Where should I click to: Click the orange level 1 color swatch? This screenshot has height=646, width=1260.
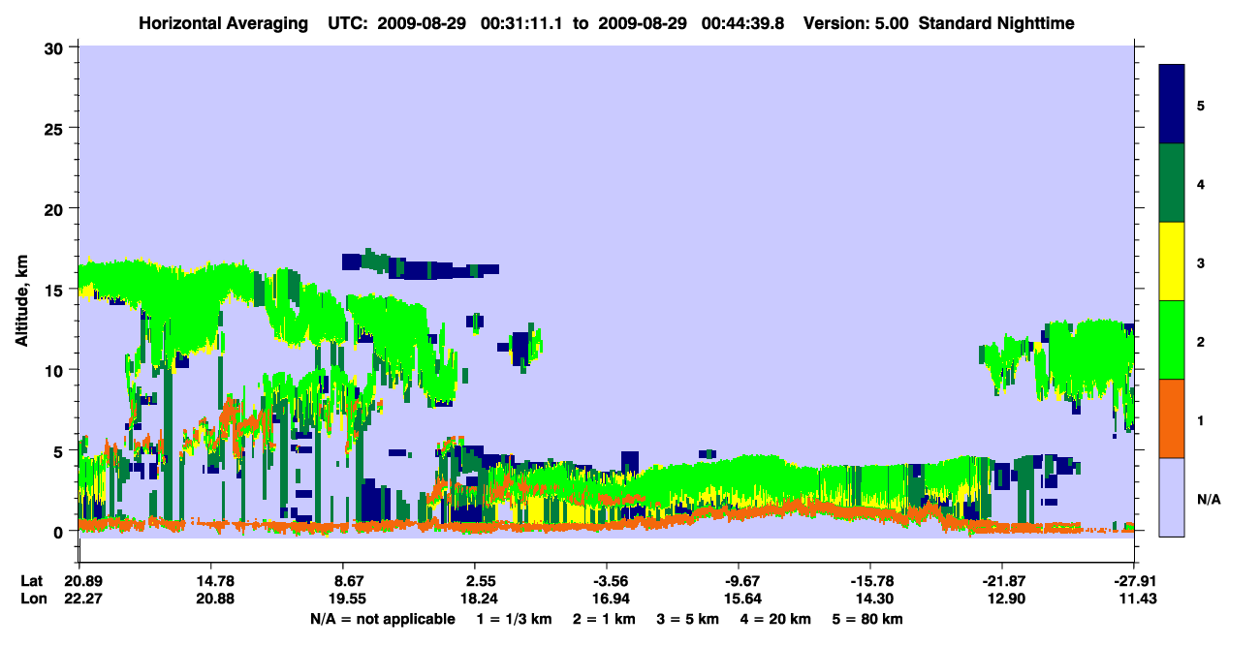1172,418
